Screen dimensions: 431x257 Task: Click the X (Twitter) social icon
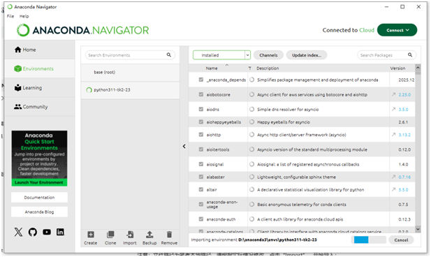18,232
